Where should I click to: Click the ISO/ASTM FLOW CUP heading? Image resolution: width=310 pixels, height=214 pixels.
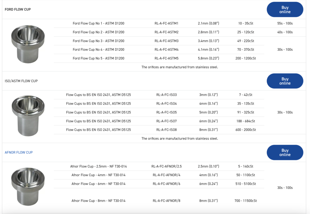[21, 81]
